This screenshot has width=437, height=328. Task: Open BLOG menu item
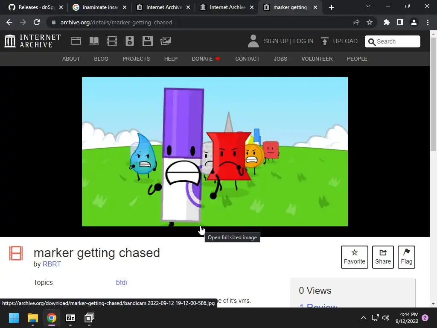tap(101, 59)
